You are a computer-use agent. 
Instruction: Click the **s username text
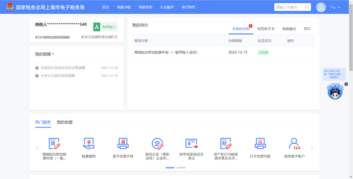click(x=333, y=7)
